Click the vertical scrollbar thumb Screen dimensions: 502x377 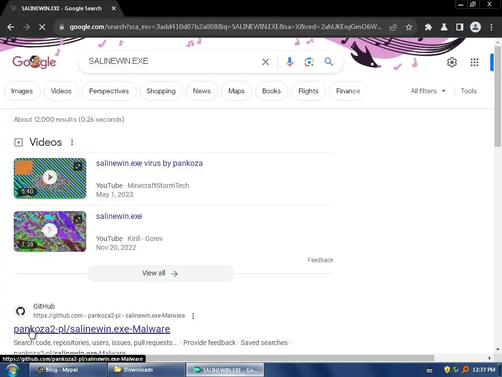tap(498, 96)
